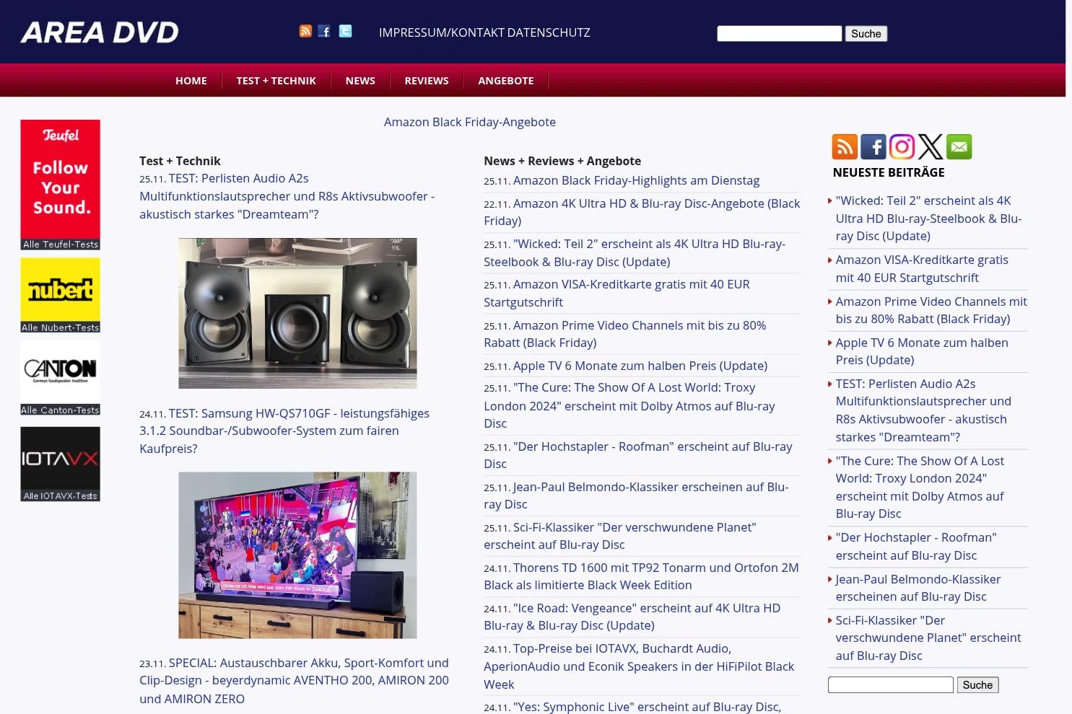Open the IOTAVX Top-Preise HiFiPilot link
Screen dimensions: 1072x714
click(639, 666)
